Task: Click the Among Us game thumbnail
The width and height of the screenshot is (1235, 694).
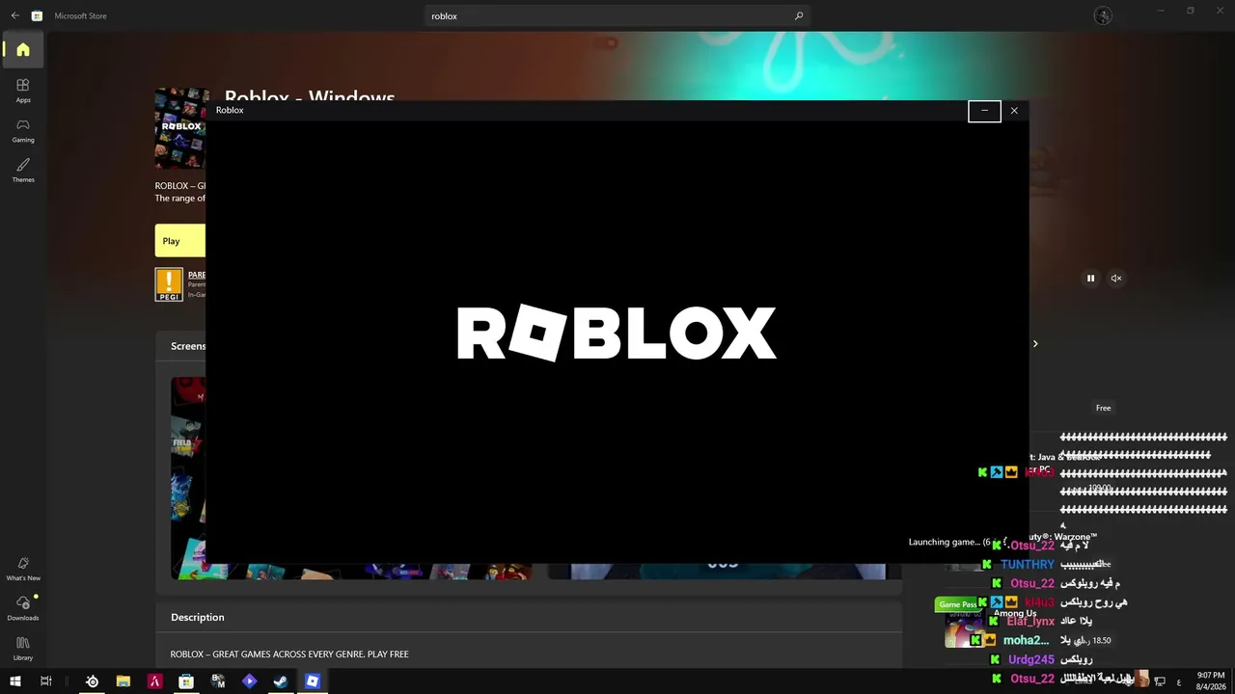Action: (x=963, y=631)
